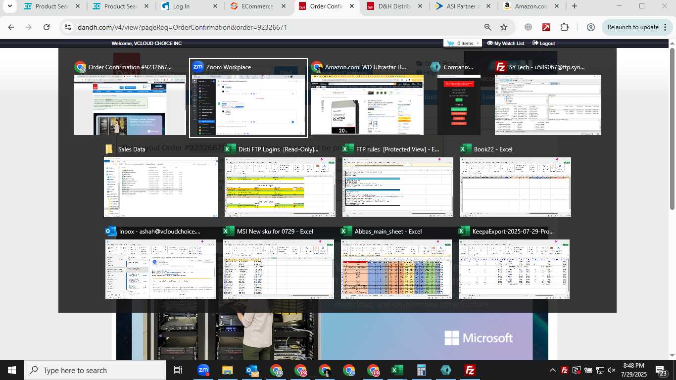Switch to the ECommerce tab
The height and width of the screenshot is (380, 676).
coord(257,6)
